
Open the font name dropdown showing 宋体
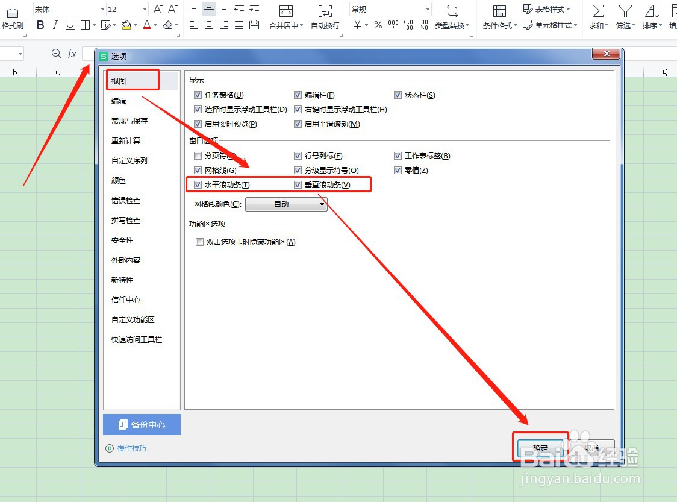[101, 9]
